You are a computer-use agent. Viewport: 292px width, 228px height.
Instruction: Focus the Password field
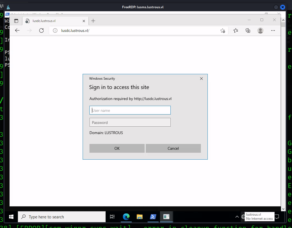pos(130,123)
